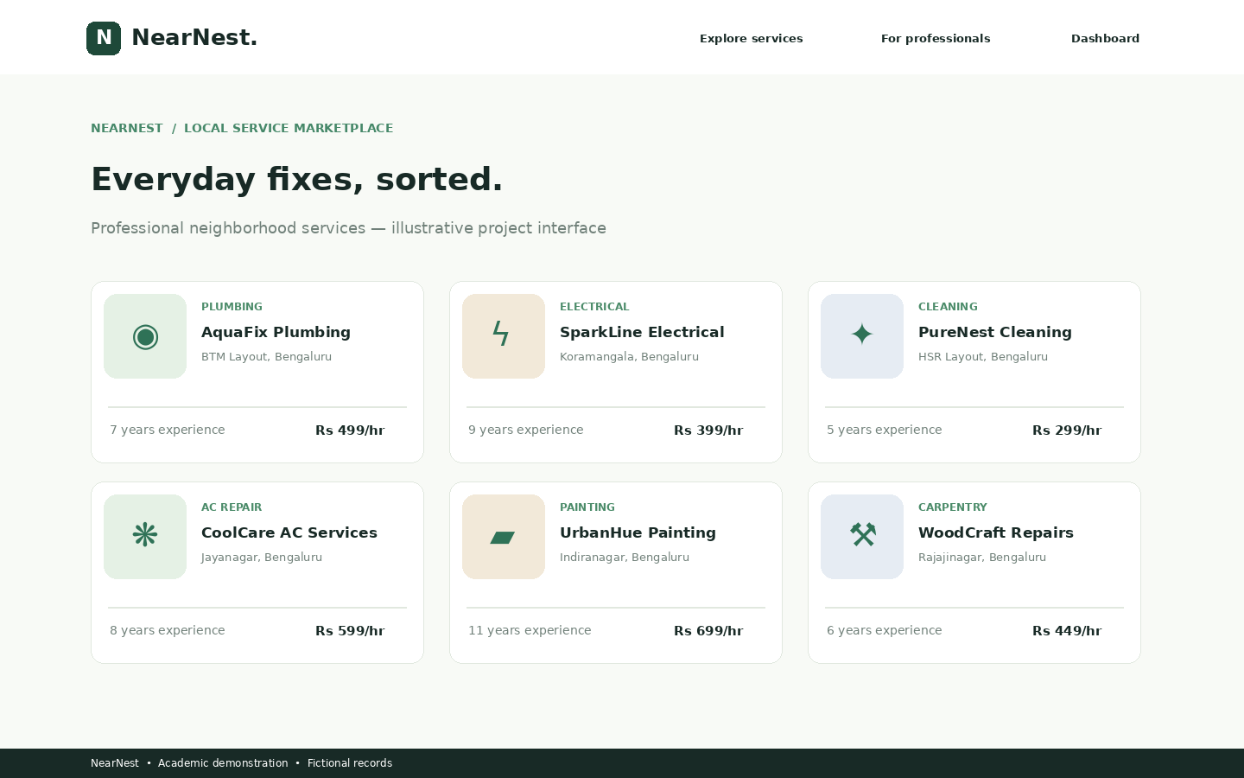
Task: Open SparkLine Electrical listing title
Action: click(x=642, y=332)
